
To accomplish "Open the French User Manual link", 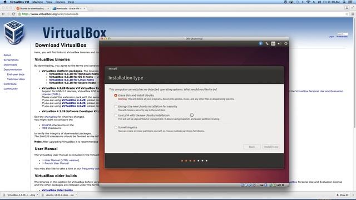I will pos(57,163).
